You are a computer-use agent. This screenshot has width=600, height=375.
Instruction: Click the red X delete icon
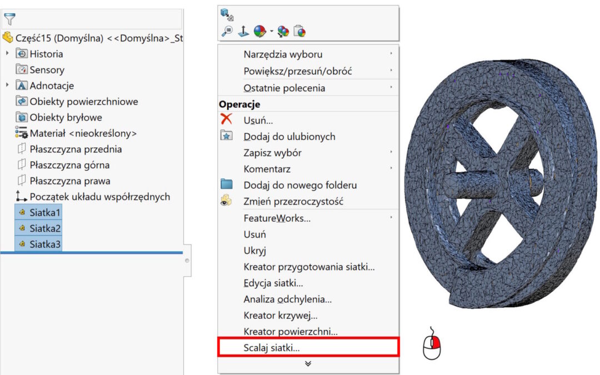point(227,119)
